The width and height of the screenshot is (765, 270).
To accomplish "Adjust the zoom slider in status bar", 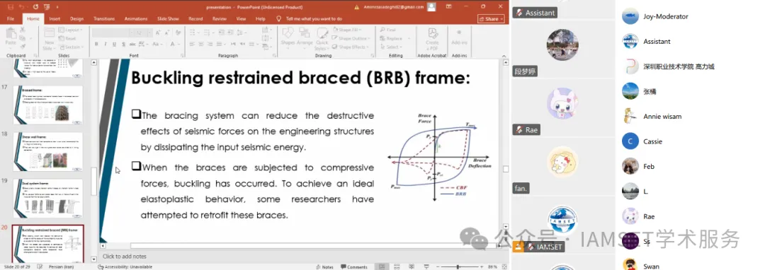I will 458,266.
